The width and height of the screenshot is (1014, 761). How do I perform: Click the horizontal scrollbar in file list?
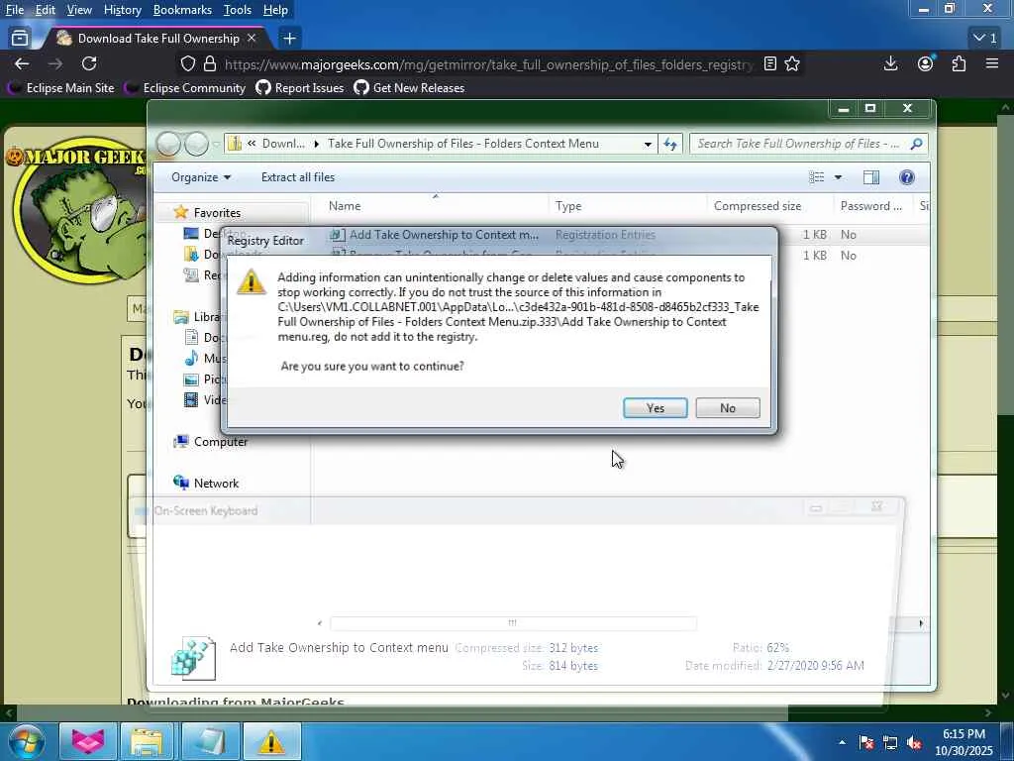click(x=513, y=623)
